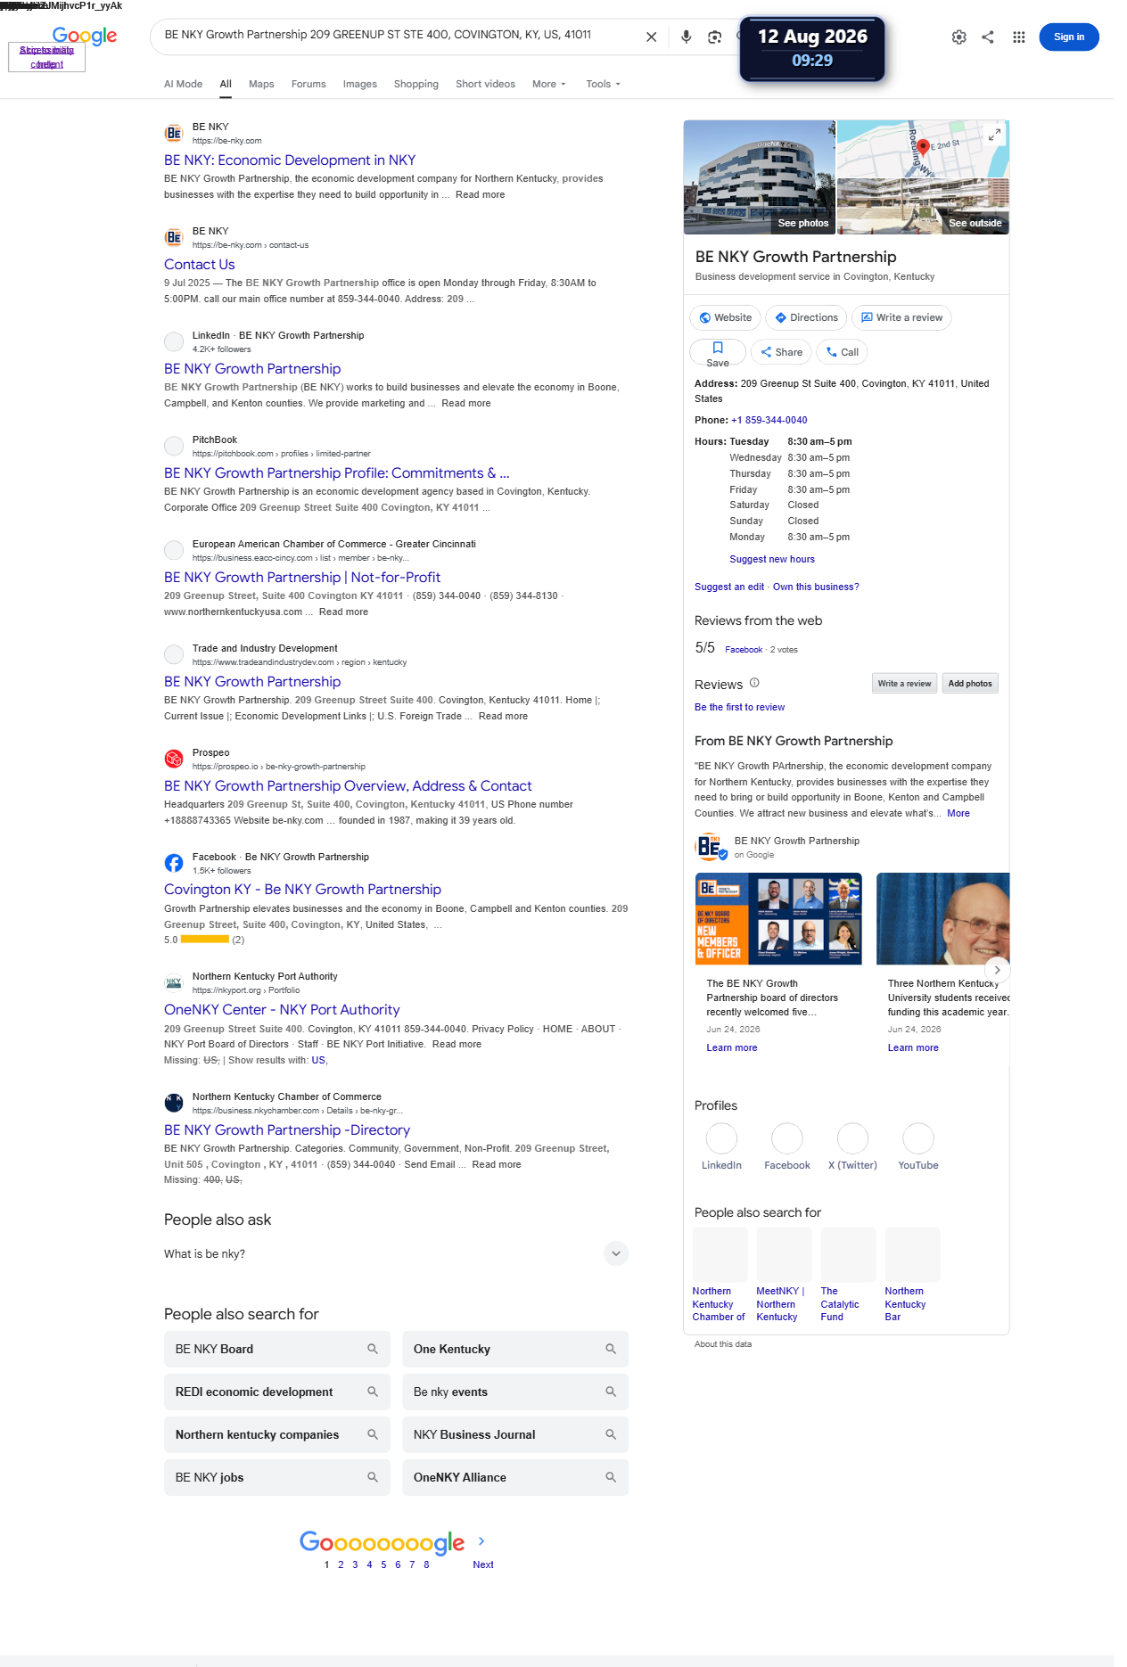Click About this data link
Viewport: 1127px width, 1667px height.
pyautogui.click(x=723, y=1344)
